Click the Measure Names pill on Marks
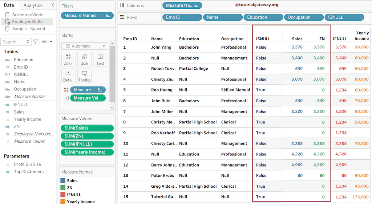 coord(88,90)
